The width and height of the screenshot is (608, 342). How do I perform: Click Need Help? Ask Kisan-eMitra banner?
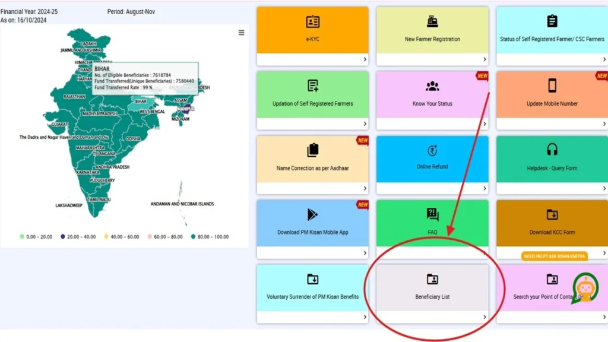coord(554,256)
